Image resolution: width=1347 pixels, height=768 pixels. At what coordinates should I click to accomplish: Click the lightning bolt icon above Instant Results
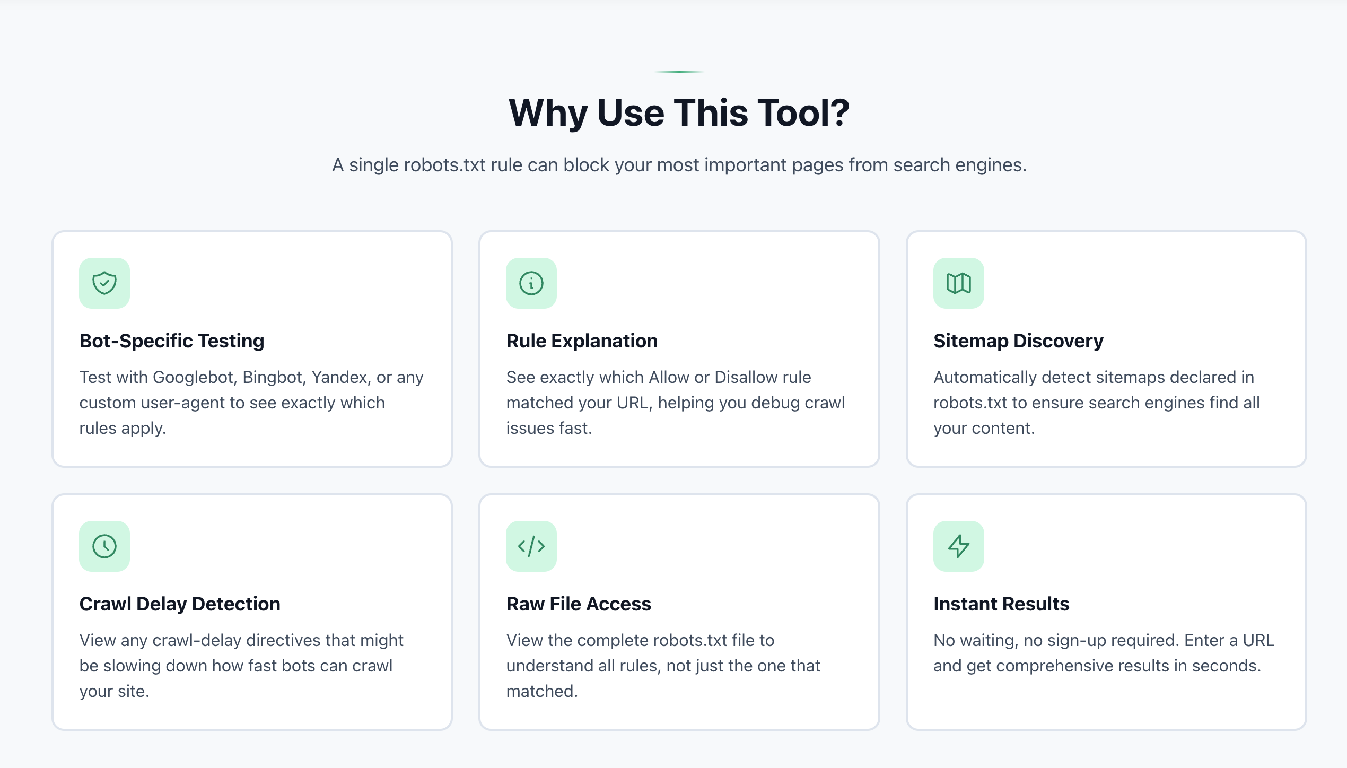(958, 546)
